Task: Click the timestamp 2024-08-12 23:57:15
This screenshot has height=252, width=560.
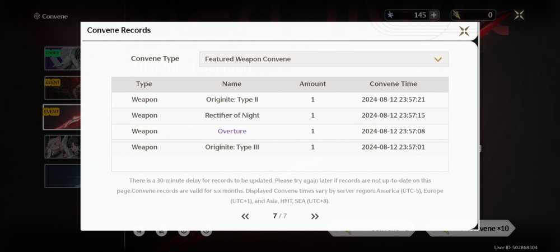Action: click(393, 116)
